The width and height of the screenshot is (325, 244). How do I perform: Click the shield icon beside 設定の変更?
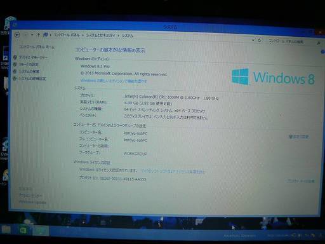291,137
